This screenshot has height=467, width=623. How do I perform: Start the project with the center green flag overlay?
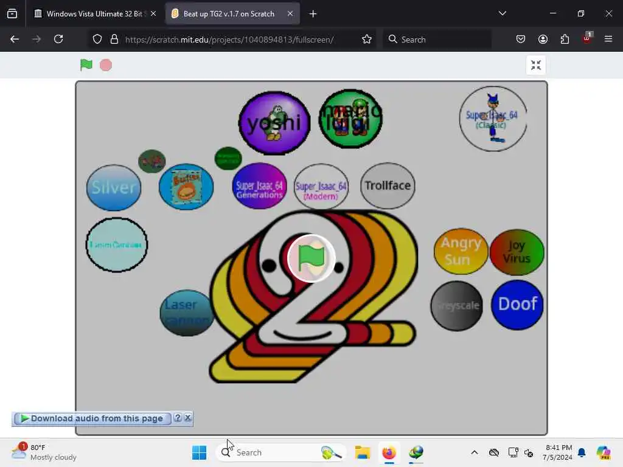pyautogui.click(x=311, y=258)
